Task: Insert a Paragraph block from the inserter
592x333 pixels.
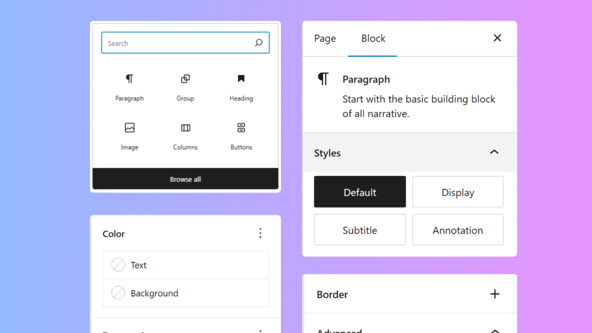Action: 129,87
